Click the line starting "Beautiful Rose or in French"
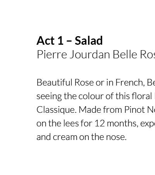The image size is (155, 175). click(x=96, y=82)
